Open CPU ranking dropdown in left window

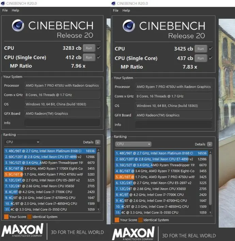pos(22,142)
